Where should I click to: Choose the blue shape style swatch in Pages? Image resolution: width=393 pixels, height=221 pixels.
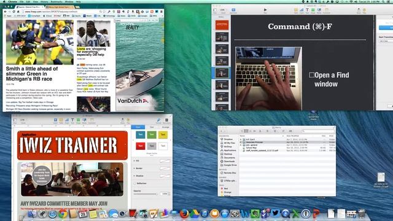click(141, 135)
